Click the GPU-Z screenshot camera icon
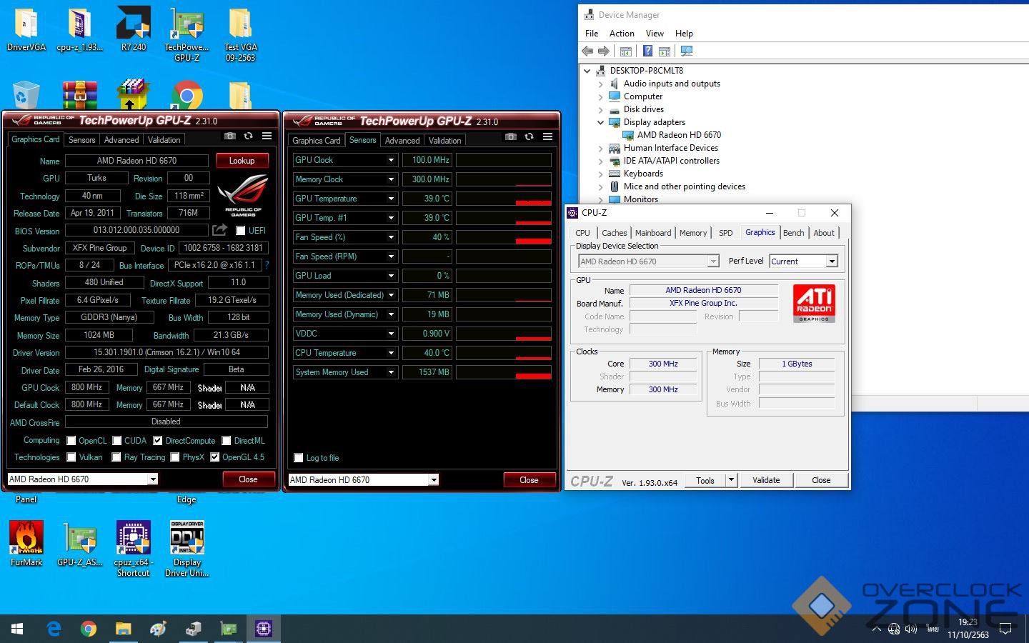Image resolution: width=1029 pixels, height=643 pixels. [x=229, y=136]
